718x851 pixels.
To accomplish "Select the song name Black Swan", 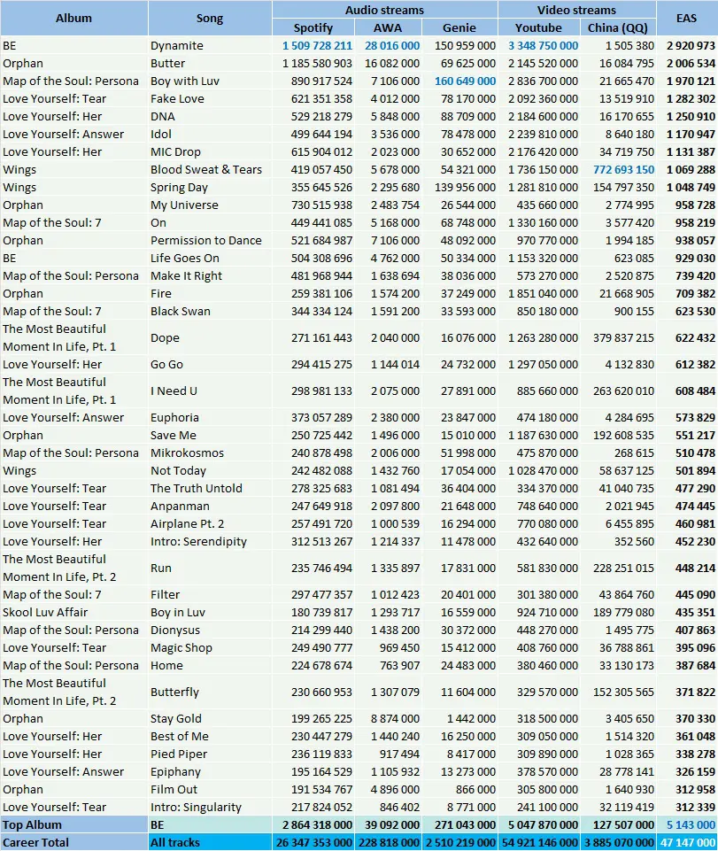I will (x=181, y=311).
